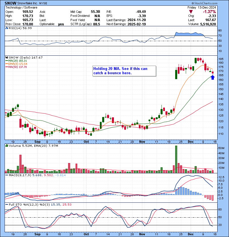
Task: Select the Open price 169.52
Action: pos(28,12)
